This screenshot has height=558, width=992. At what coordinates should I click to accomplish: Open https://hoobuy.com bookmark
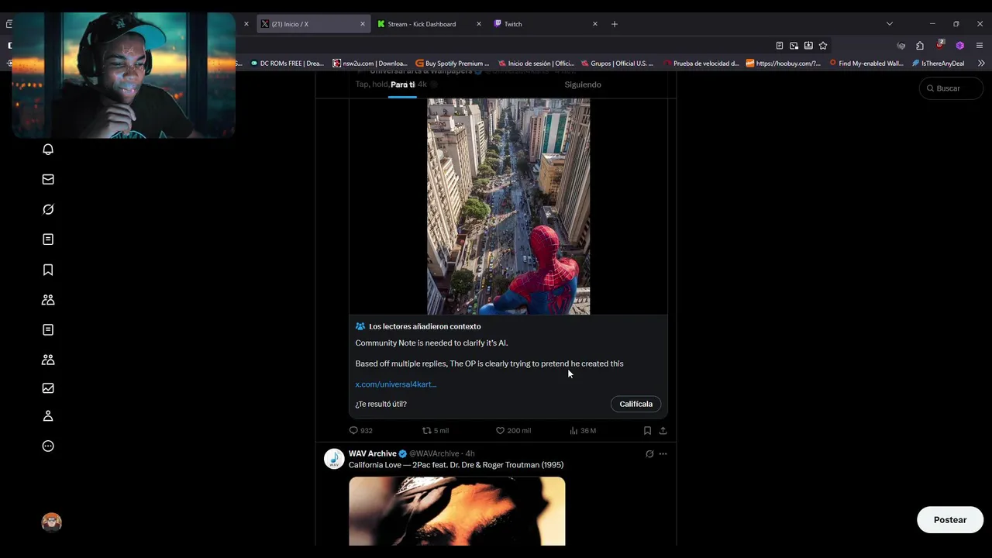point(784,64)
